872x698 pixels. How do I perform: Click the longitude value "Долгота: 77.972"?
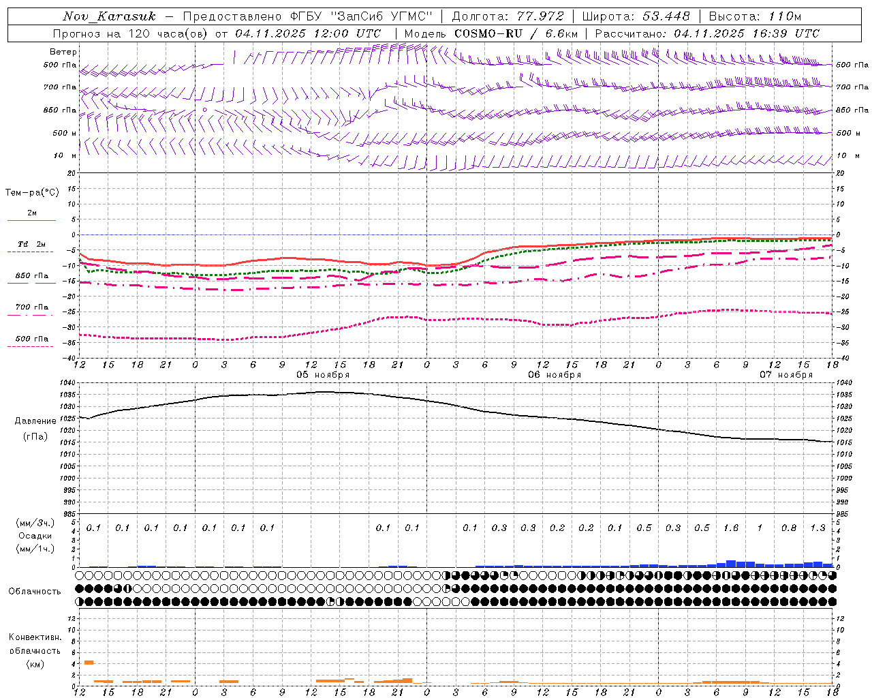click(508, 16)
